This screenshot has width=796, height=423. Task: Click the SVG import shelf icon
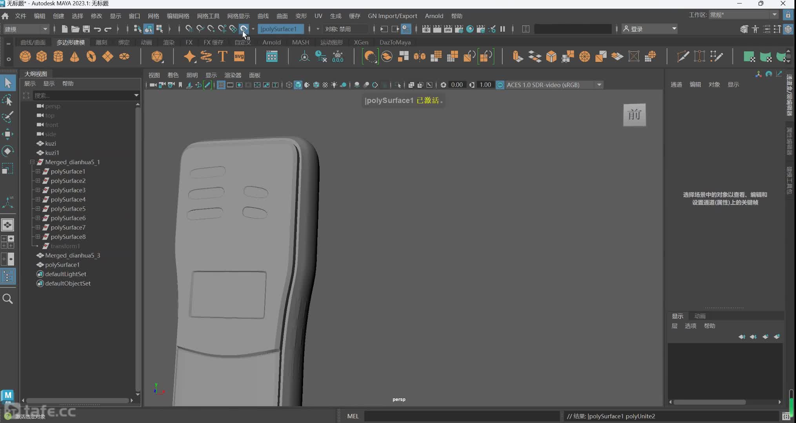(x=239, y=56)
